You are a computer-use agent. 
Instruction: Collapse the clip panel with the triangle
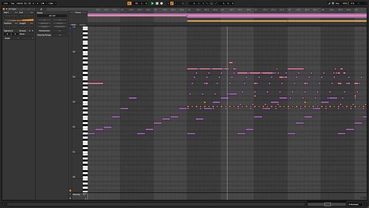(6, 9)
